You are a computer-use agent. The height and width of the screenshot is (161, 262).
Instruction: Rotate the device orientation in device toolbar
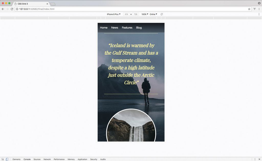(x=161, y=14)
